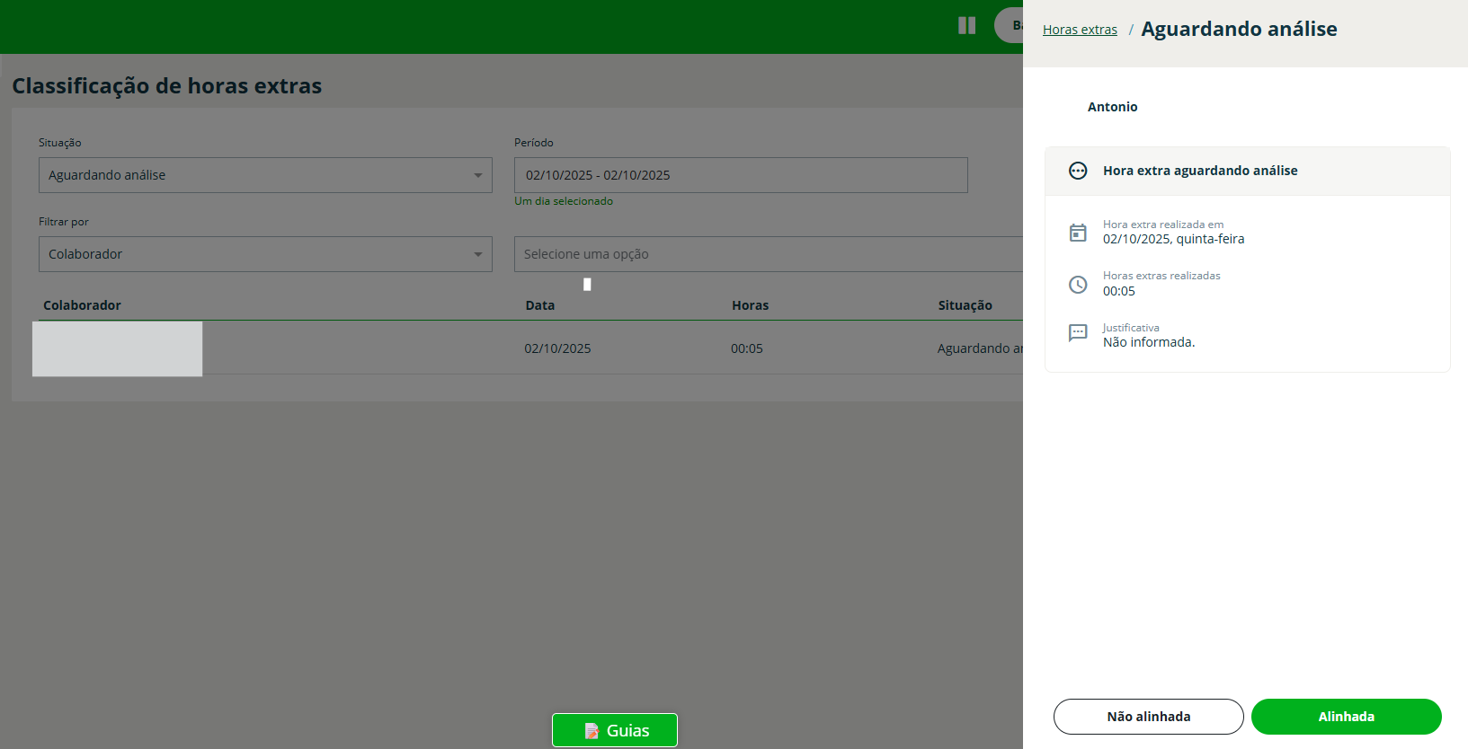Viewport: 1468px width, 749px height.
Task: Click the Período date range field
Action: coord(740,175)
